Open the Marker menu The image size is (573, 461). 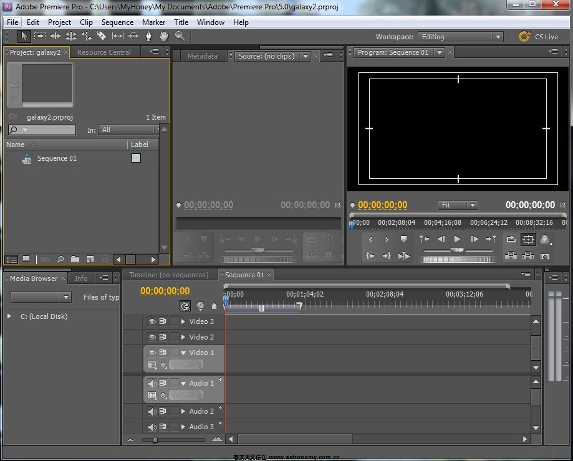(x=153, y=22)
